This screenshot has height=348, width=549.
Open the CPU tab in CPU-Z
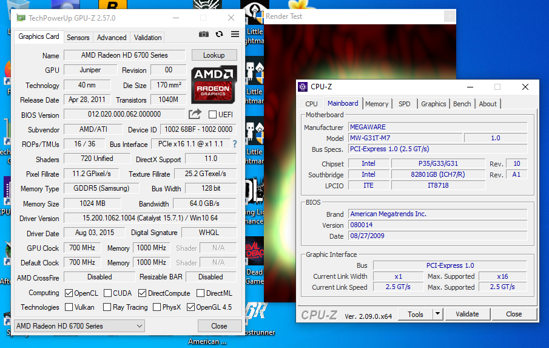[311, 104]
